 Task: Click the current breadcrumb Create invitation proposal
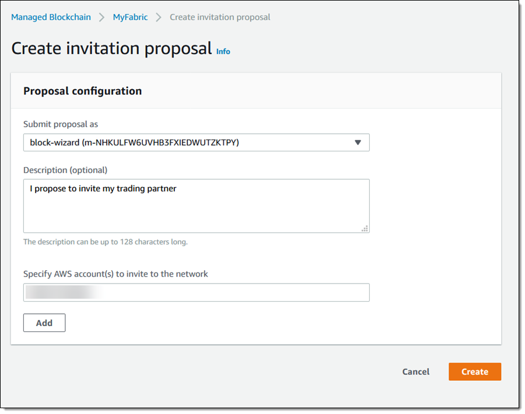[x=220, y=17]
